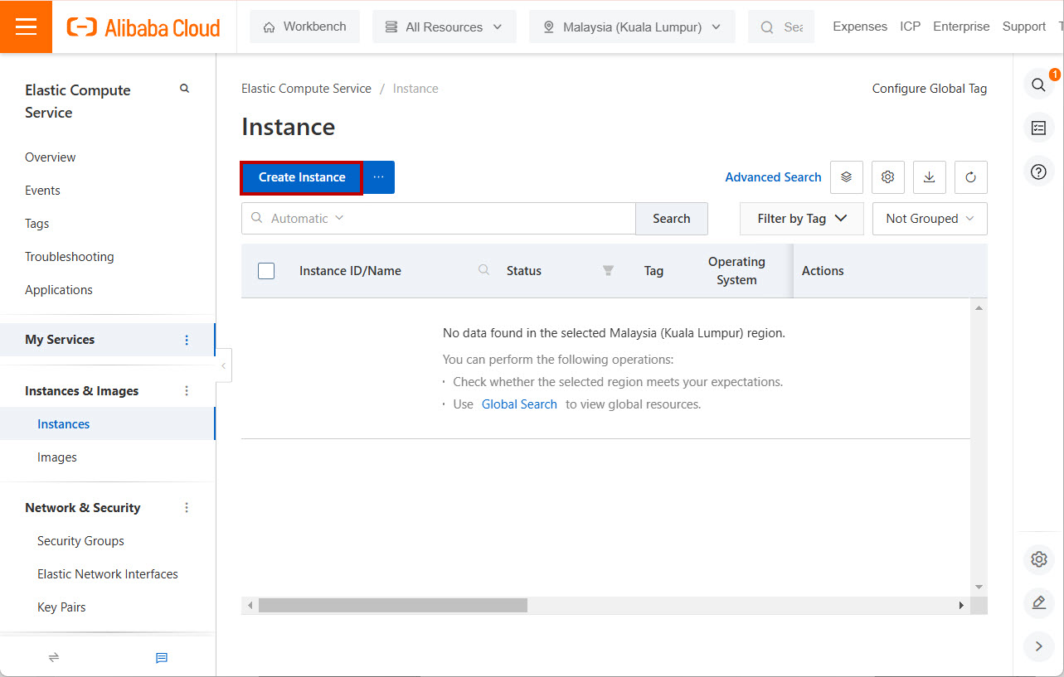Click the export download icon
Image resolution: width=1064 pixels, height=677 pixels.
929,177
